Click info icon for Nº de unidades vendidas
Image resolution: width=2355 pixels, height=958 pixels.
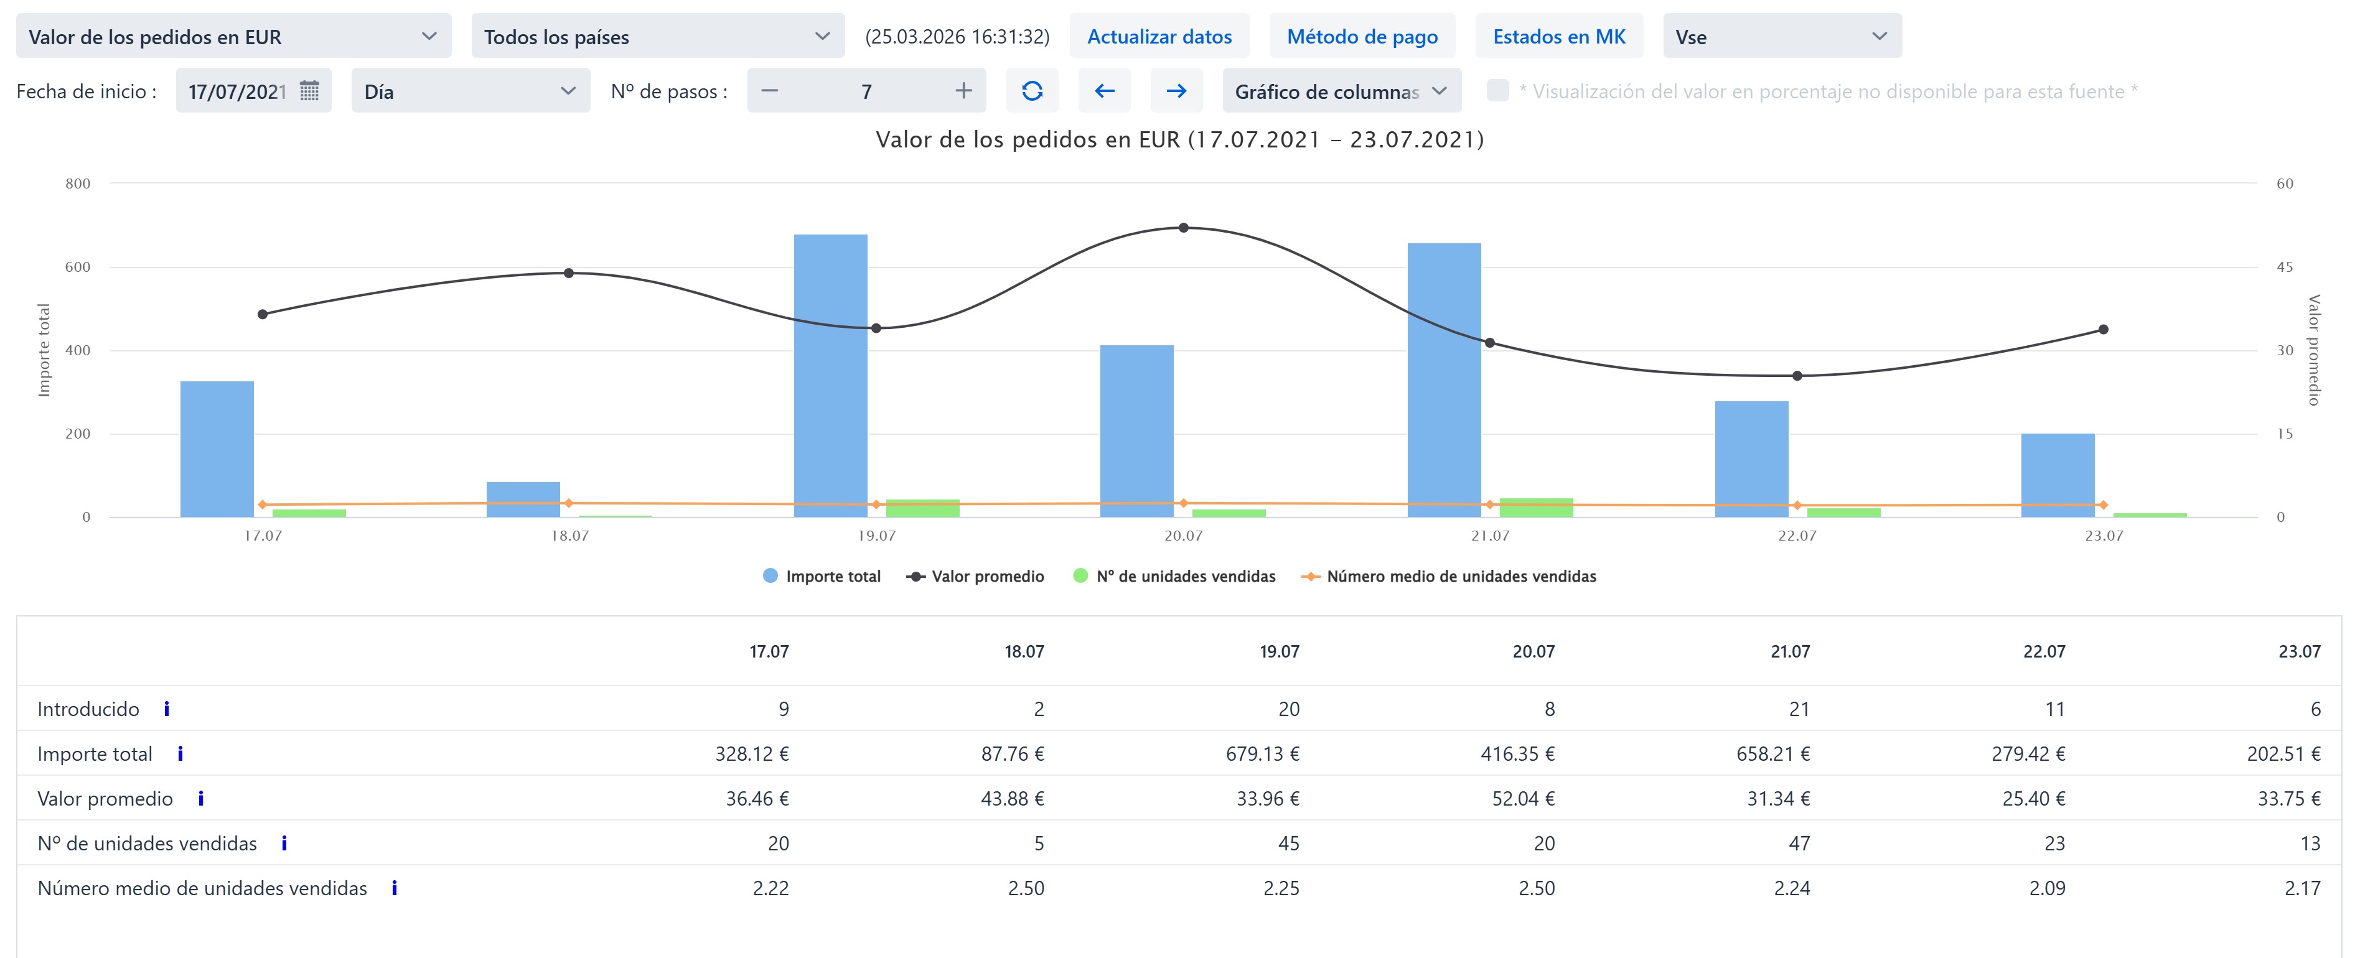tap(284, 843)
